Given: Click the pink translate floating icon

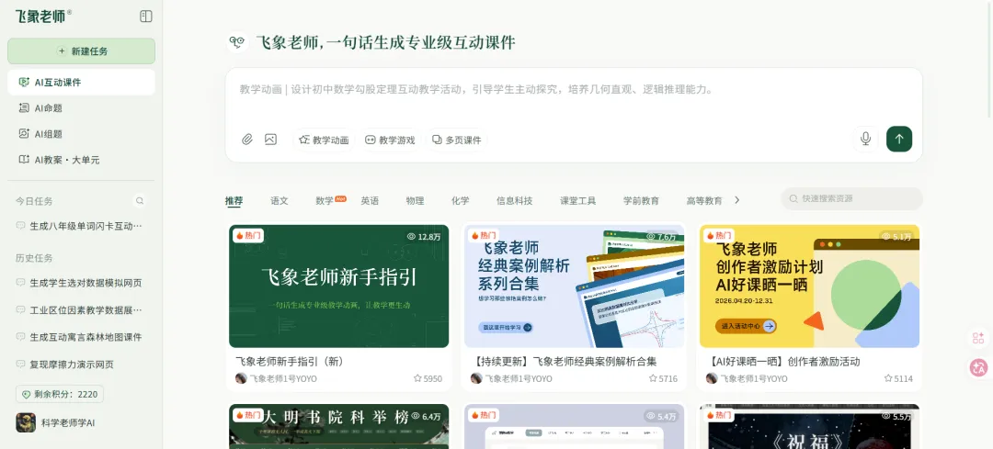Looking at the screenshot, I should point(979,367).
